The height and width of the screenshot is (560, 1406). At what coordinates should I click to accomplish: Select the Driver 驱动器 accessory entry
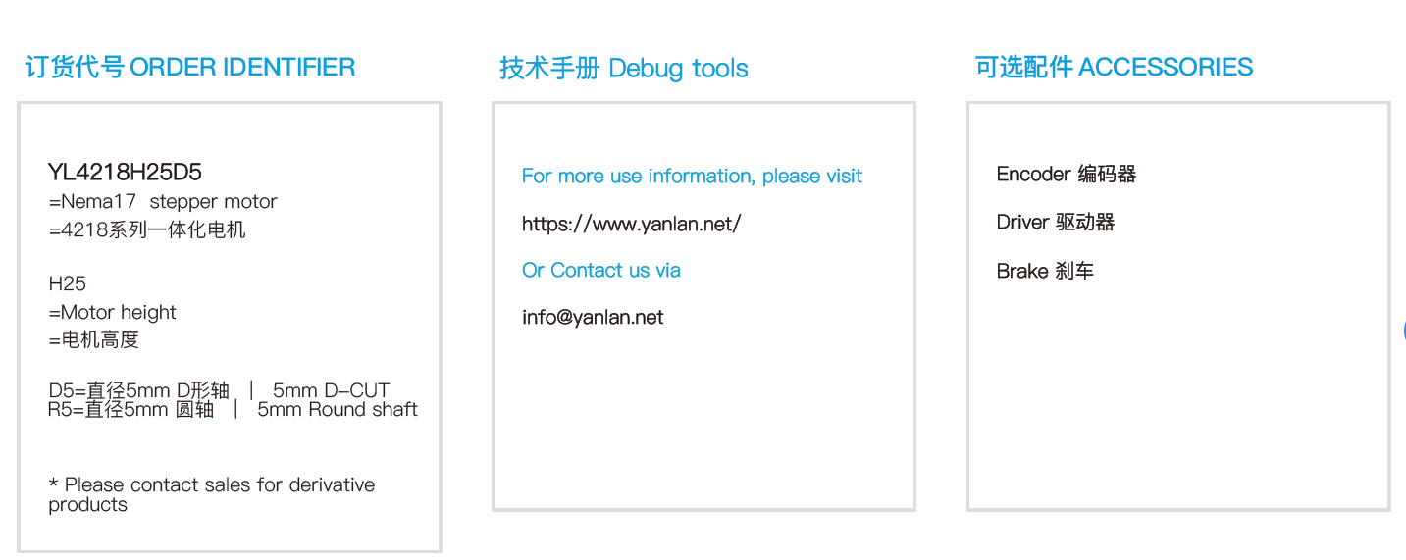pos(1055,223)
